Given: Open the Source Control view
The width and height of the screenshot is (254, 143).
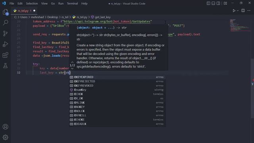Looking at the screenshot, I should click(x=5, y=33).
